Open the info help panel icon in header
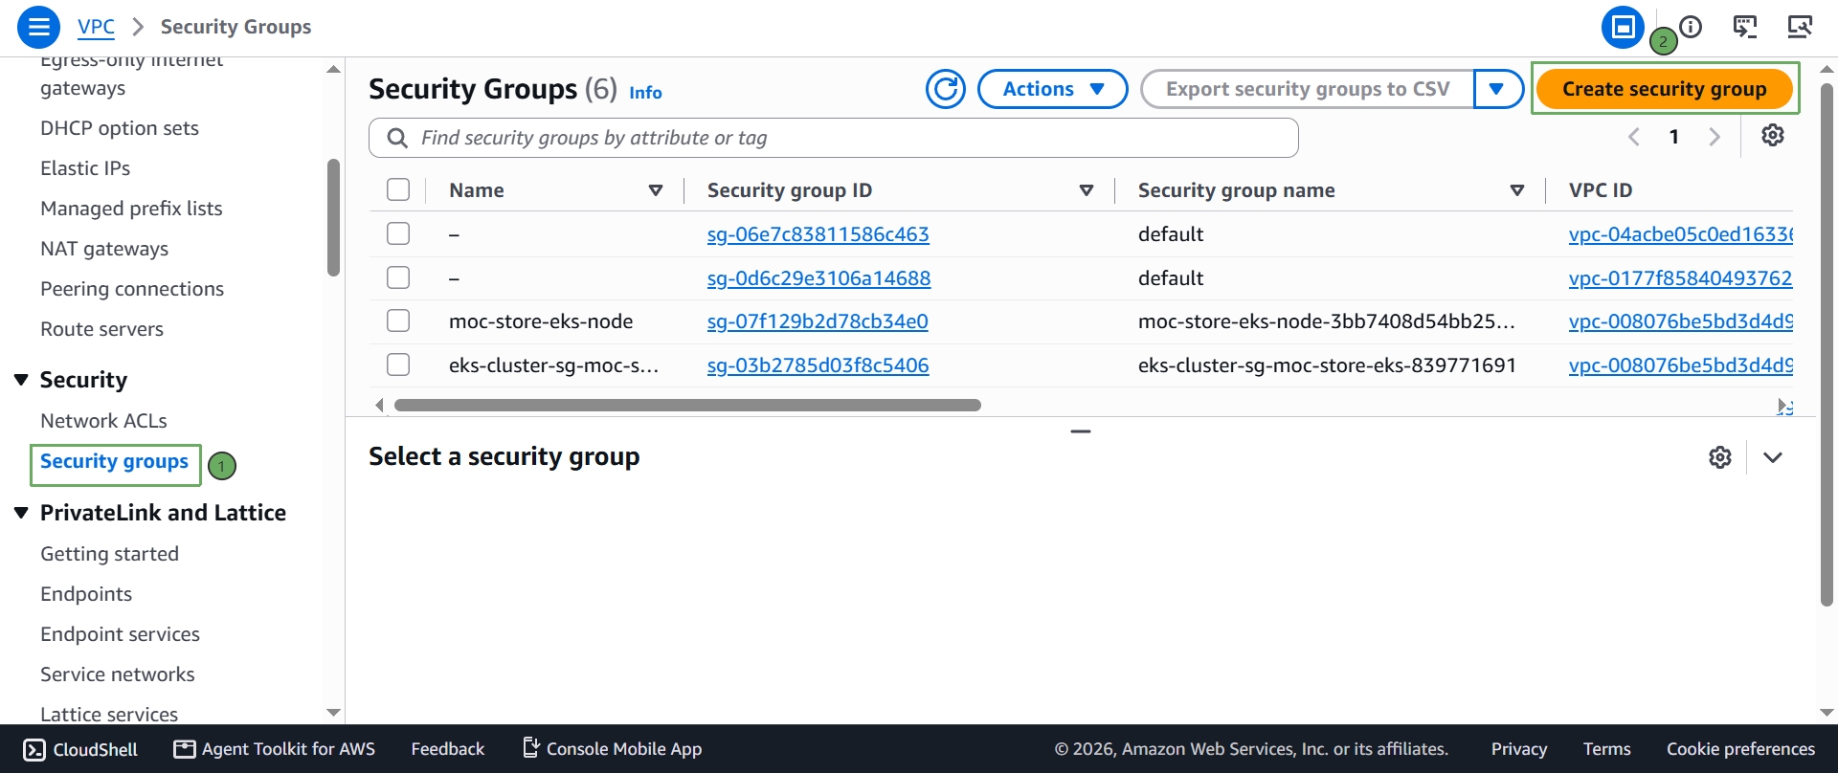This screenshot has width=1838, height=773. pyautogui.click(x=1692, y=27)
